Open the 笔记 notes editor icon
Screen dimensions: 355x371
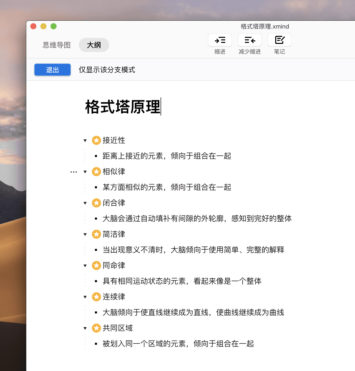click(x=279, y=40)
